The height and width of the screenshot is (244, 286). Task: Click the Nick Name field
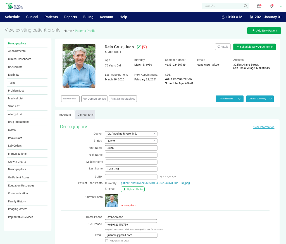(131, 155)
